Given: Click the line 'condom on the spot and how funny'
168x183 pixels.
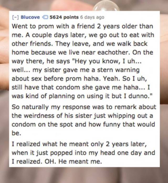Looking at the screenshot, I should pyautogui.click(x=83, y=124).
